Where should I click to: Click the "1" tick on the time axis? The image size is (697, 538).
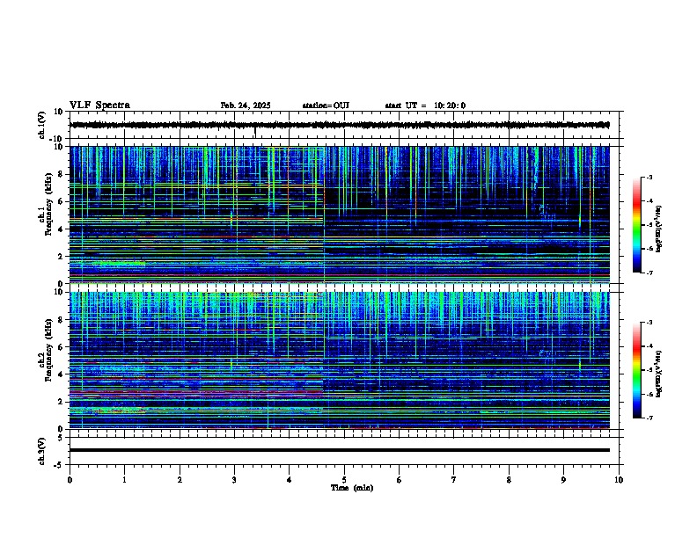(x=124, y=480)
